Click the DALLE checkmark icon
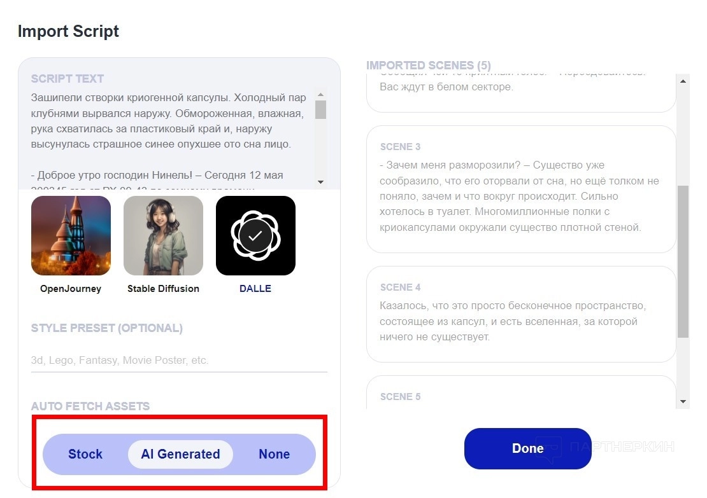This screenshot has width=707, height=498. point(255,235)
